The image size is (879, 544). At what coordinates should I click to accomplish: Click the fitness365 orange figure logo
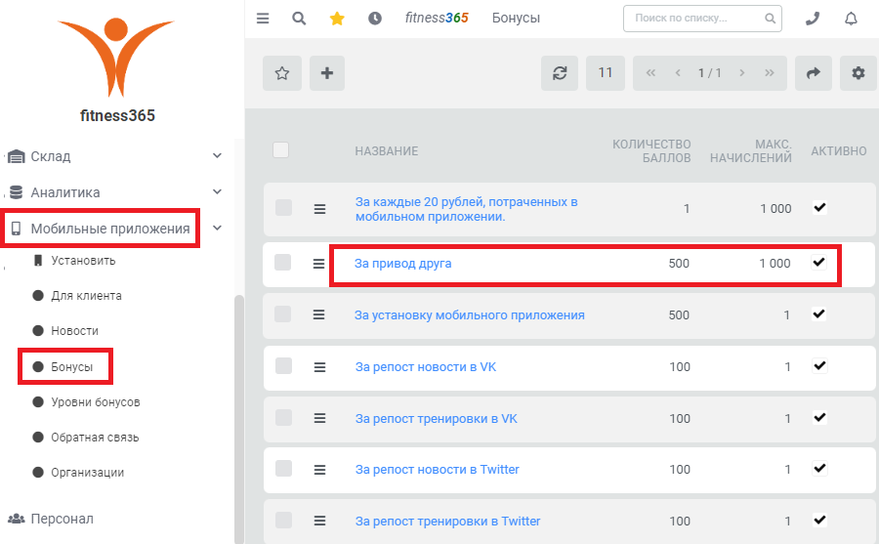point(116,58)
